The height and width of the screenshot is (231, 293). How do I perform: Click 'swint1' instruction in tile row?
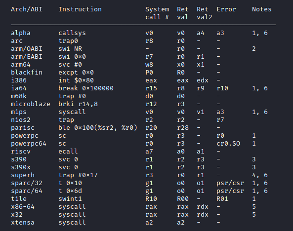70,199
